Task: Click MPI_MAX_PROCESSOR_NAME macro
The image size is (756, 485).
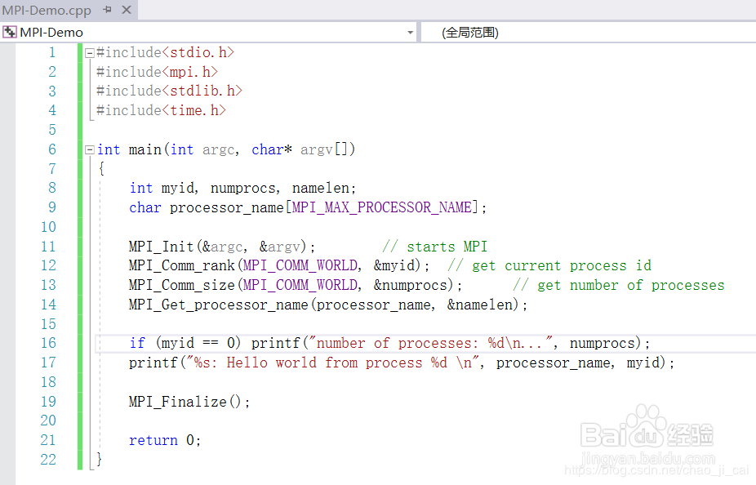Action: (382, 207)
